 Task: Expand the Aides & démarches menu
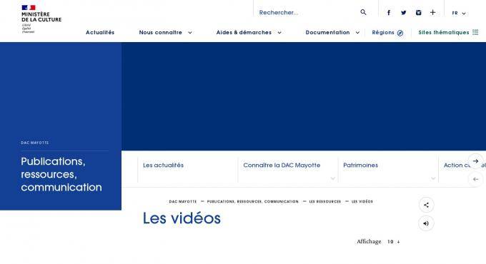tap(249, 33)
